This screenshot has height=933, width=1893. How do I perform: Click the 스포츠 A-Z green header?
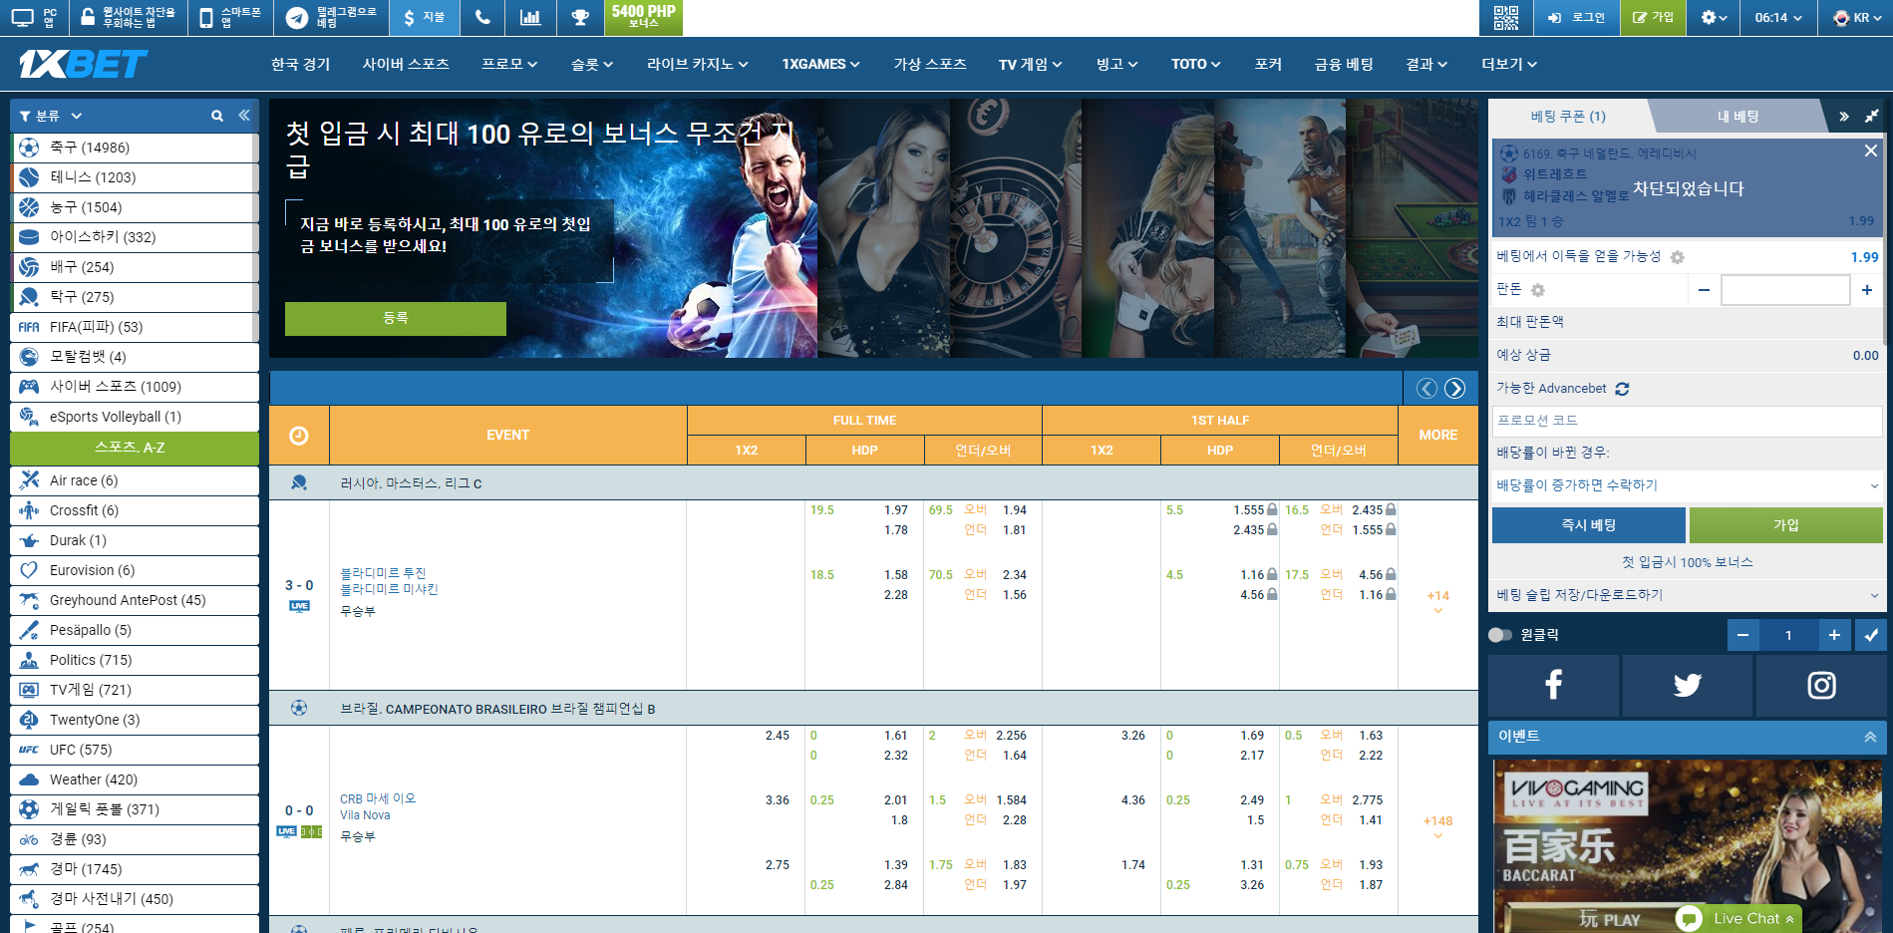click(x=135, y=448)
